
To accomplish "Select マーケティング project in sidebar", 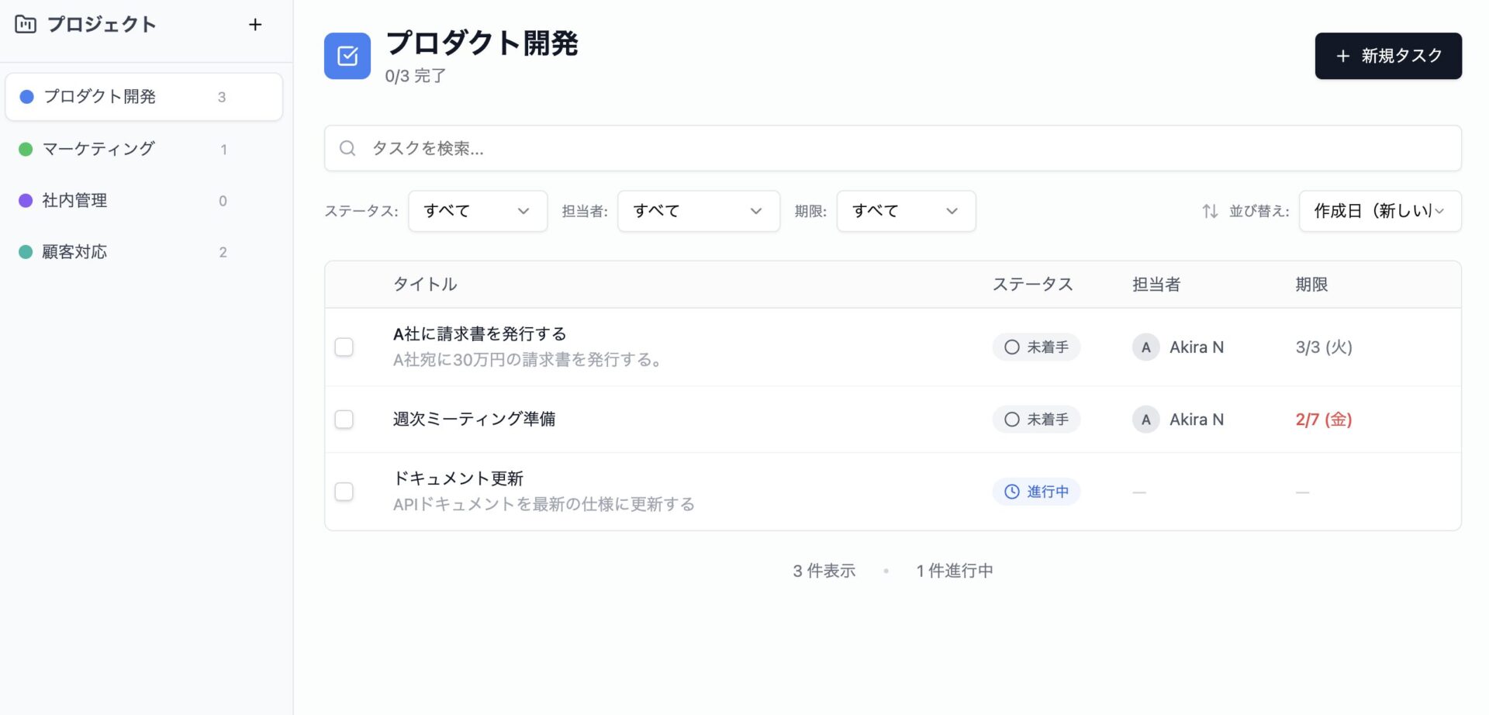I will pos(98,149).
